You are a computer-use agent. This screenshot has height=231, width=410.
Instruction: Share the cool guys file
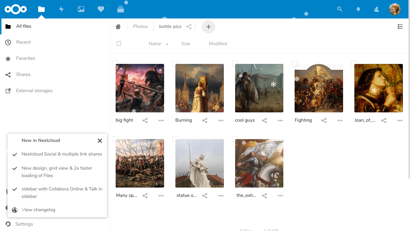click(x=264, y=120)
